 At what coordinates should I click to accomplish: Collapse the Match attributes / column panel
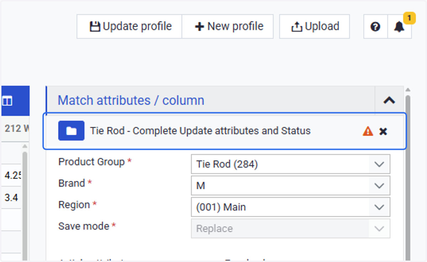pyautogui.click(x=389, y=100)
